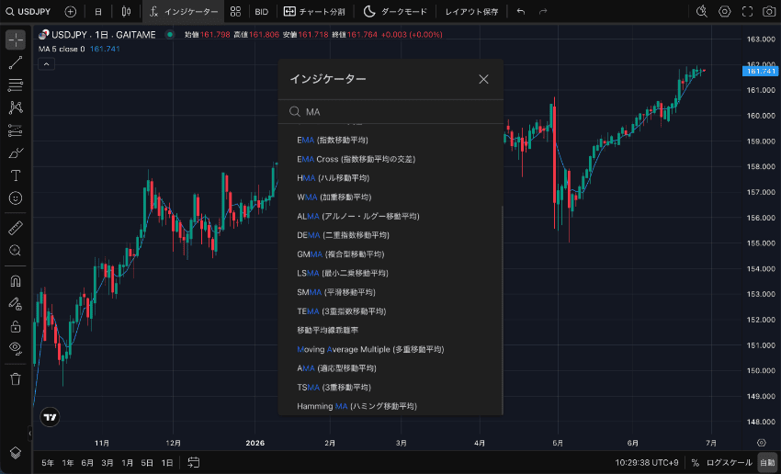
Task: Choose TSMA (3重移動平均)
Action: tap(391, 388)
